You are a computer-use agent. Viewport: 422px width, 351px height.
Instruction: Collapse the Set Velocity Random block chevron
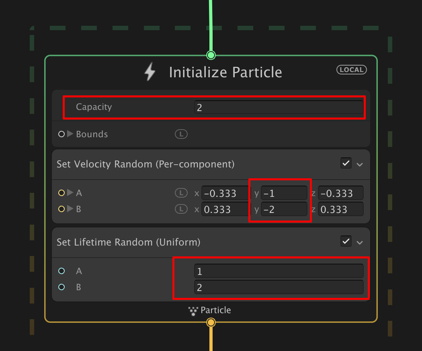[x=360, y=164]
